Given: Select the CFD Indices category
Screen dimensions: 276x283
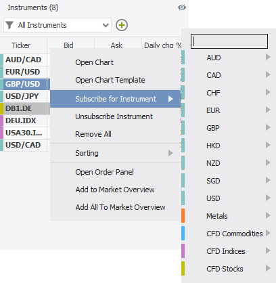Looking at the screenshot, I should click(226, 251).
